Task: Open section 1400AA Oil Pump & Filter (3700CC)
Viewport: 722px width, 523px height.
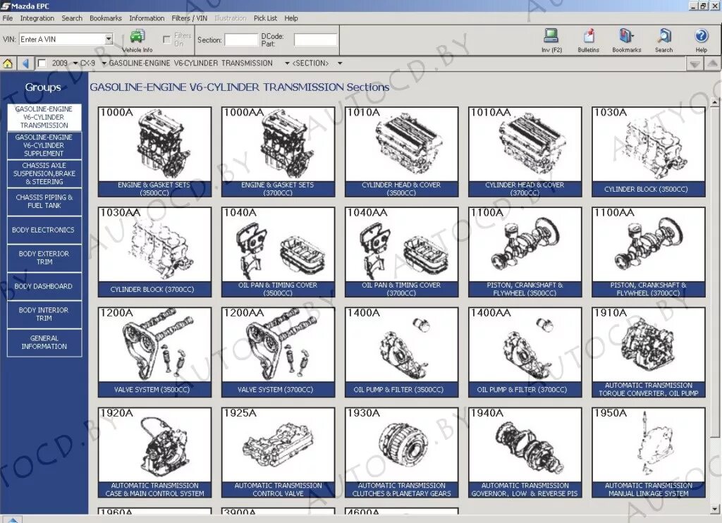Action: point(525,352)
